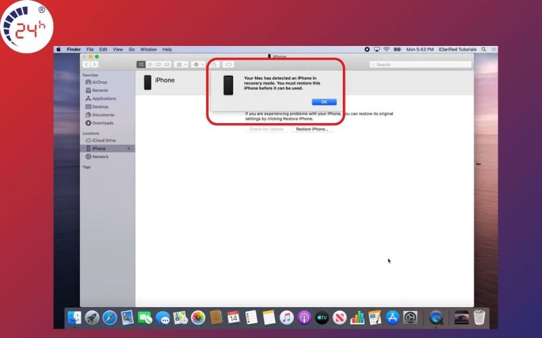Click the battery status icon
Image resolution: width=542 pixels, height=338 pixels.
pos(398,49)
